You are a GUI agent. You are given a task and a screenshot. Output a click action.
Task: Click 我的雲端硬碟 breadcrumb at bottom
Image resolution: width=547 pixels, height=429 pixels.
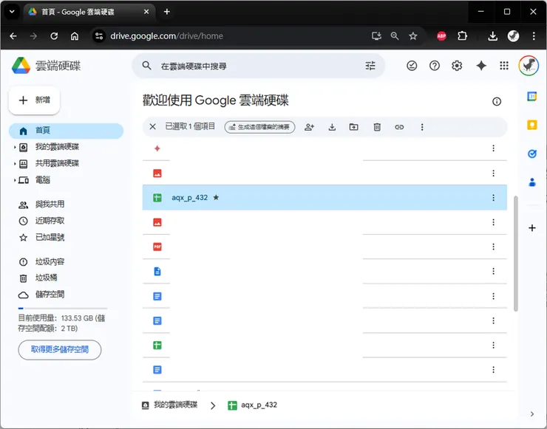click(x=170, y=405)
